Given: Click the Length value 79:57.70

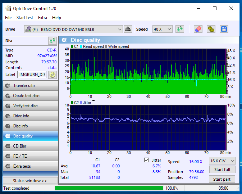Looking at the screenshot, I should tap(49, 62).
